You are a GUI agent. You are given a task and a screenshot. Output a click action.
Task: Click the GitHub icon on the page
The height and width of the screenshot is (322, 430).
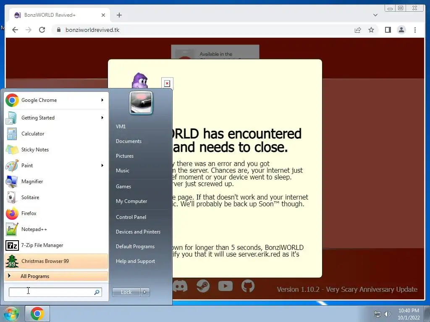click(248, 286)
